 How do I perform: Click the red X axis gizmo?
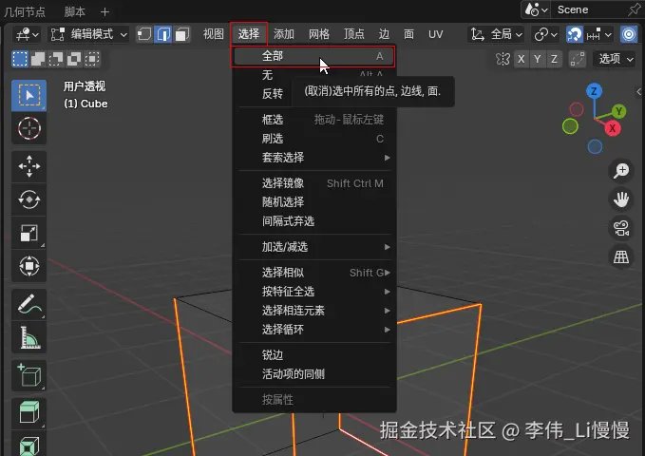coord(612,128)
